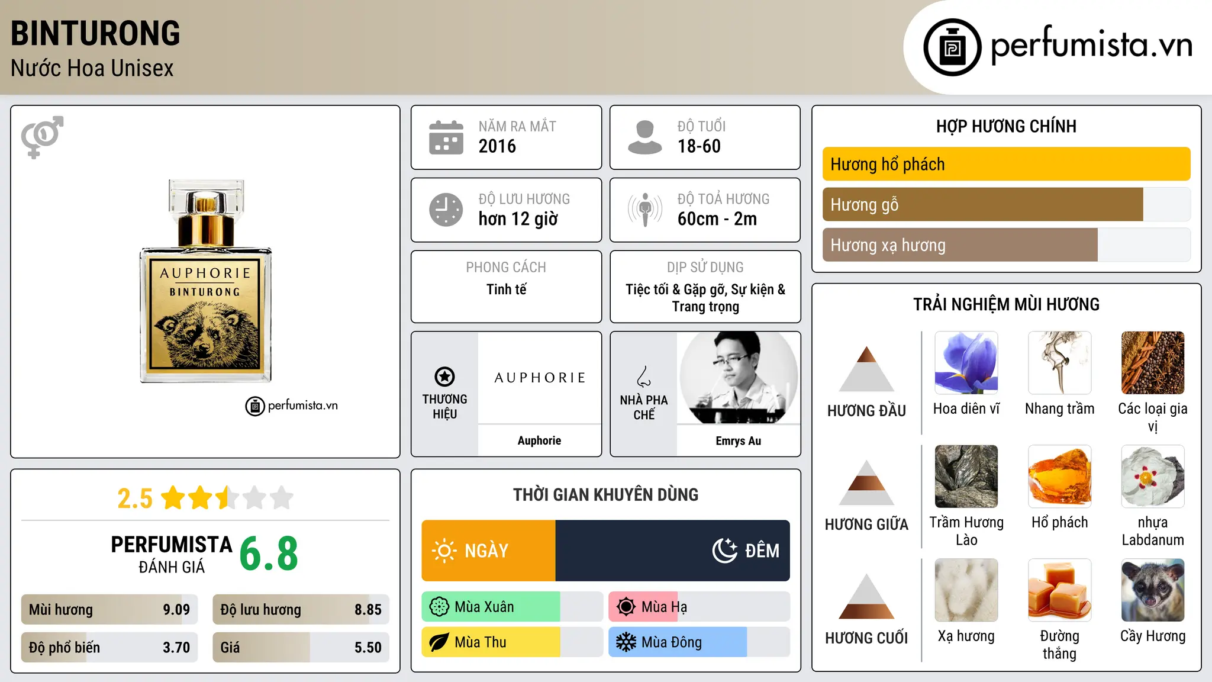The width and height of the screenshot is (1212, 682).
Task: Click the last grey rating star
Action: [x=282, y=498]
